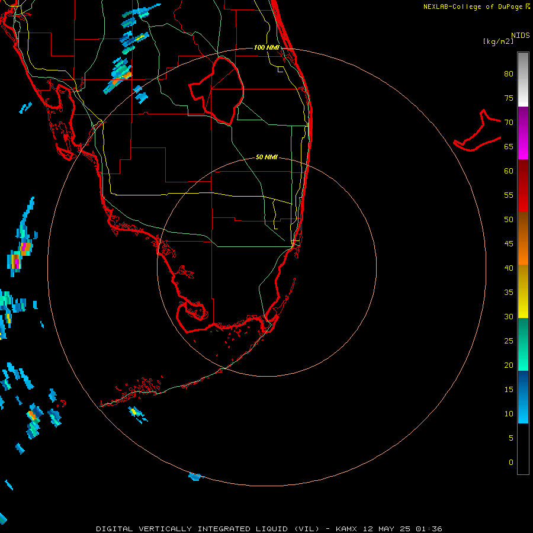Click the Digital Vertically Integrated Liquid caption
This screenshot has width=533, height=533.
(208, 529)
